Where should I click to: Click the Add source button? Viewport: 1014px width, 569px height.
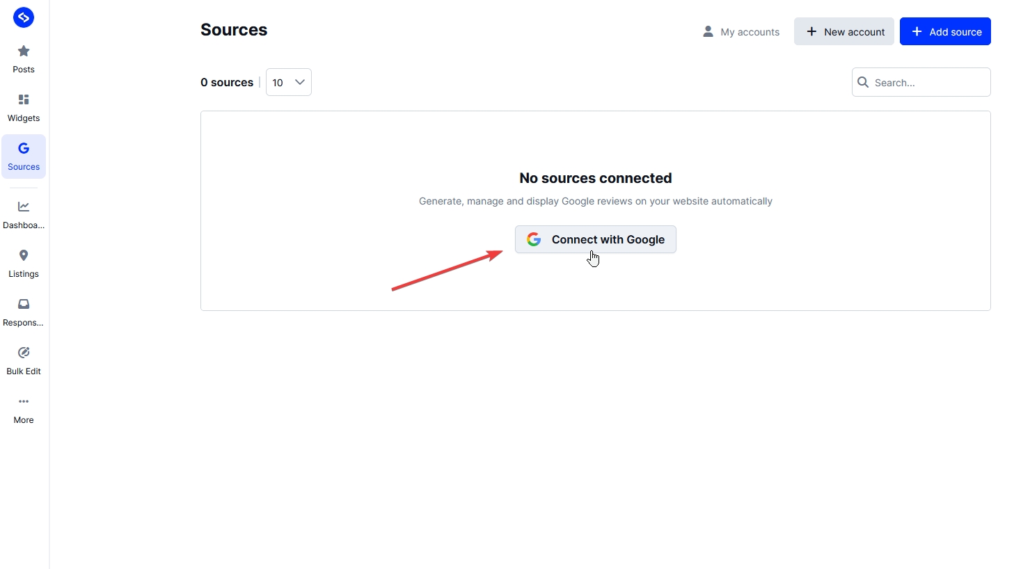(x=945, y=31)
